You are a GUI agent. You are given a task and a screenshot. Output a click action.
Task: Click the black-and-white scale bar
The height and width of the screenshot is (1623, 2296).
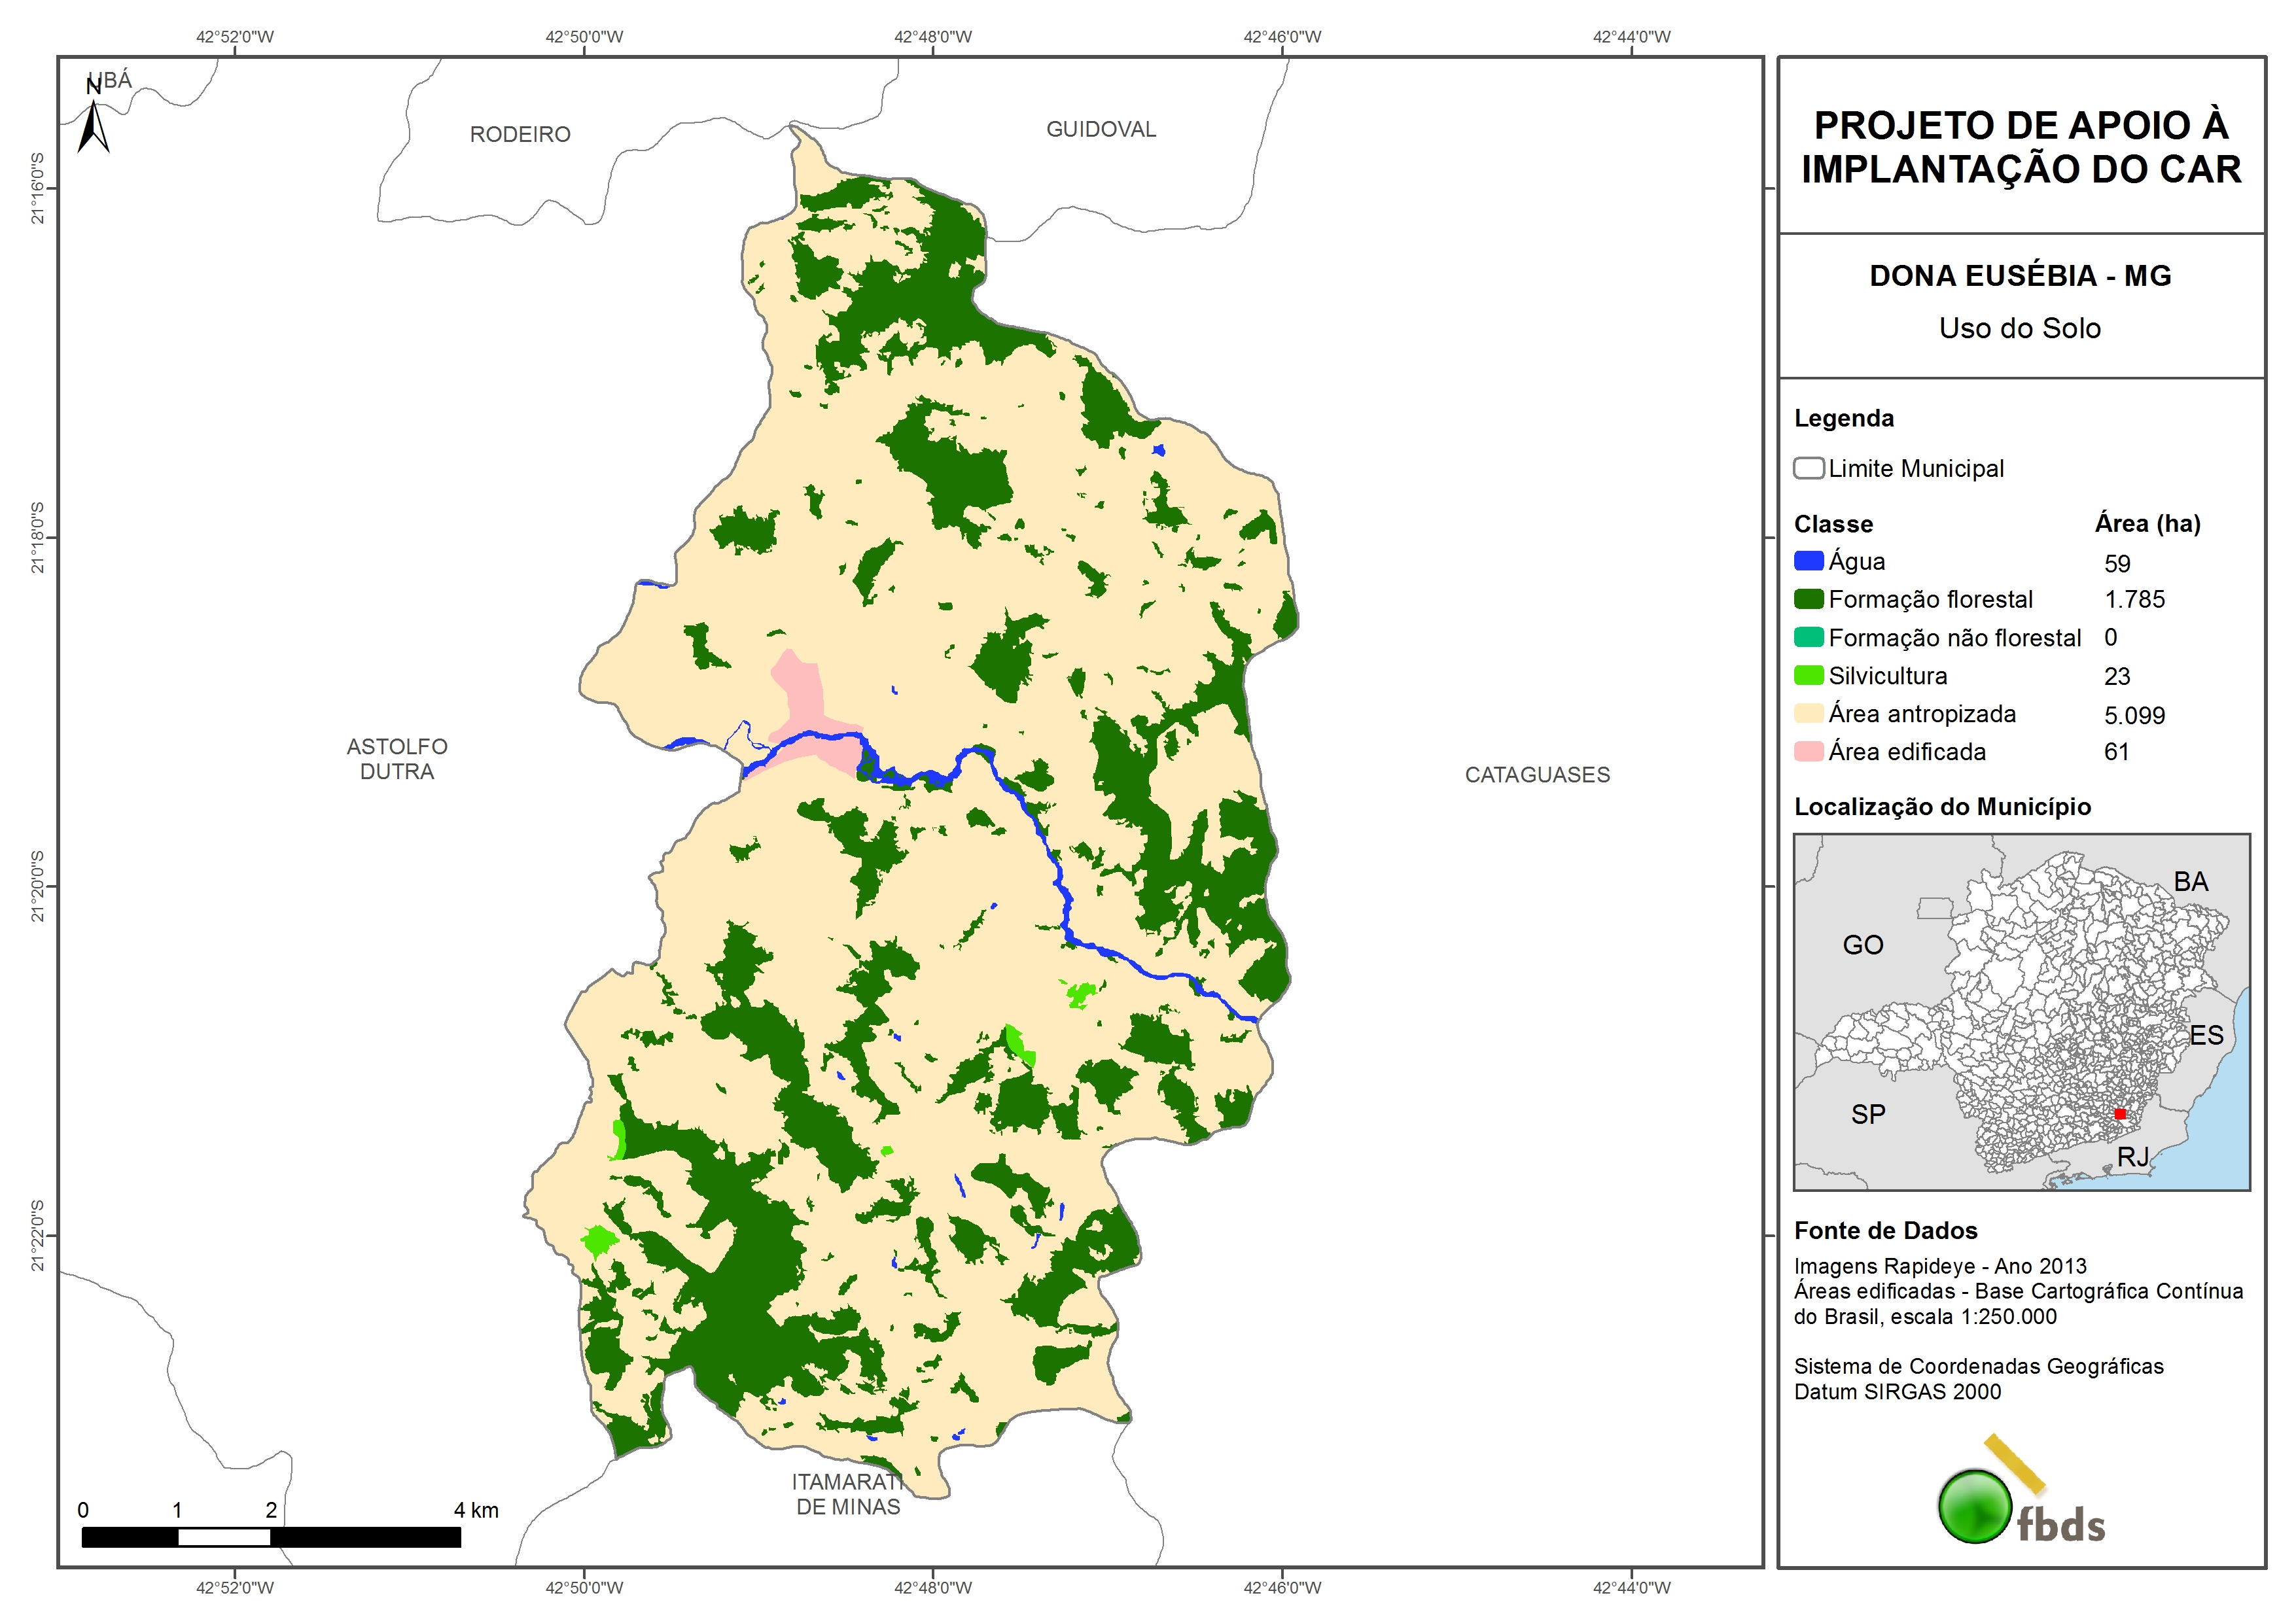click(270, 1537)
